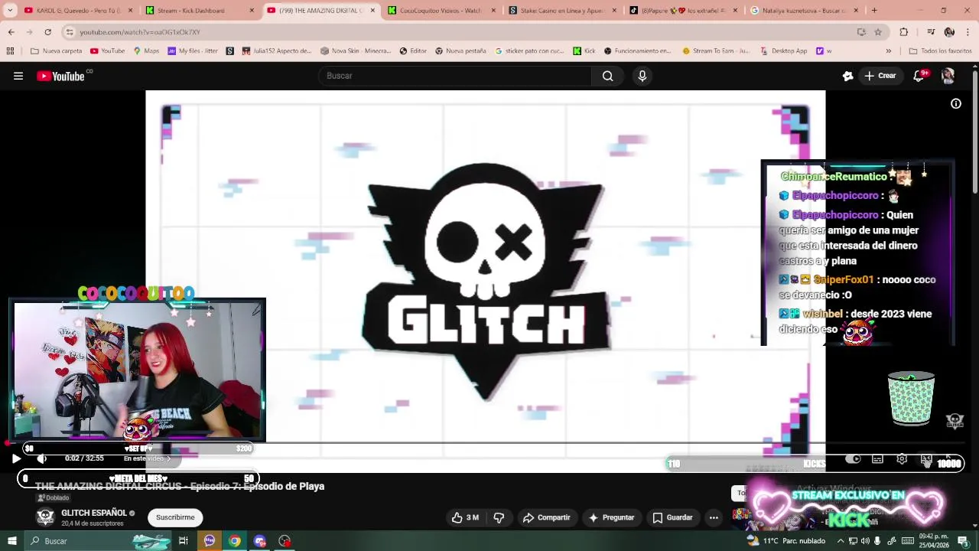Screen dimensions: 979x551
Task: Open the 'En este video' chapter chevron
Action: (x=168, y=458)
